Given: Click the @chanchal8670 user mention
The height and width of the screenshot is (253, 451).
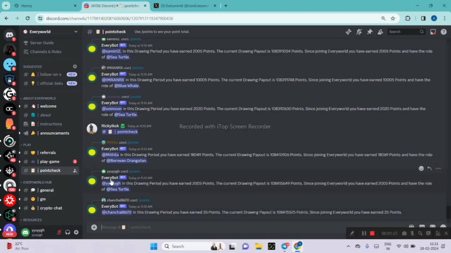Looking at the screenshot, I should click(117, 212).
